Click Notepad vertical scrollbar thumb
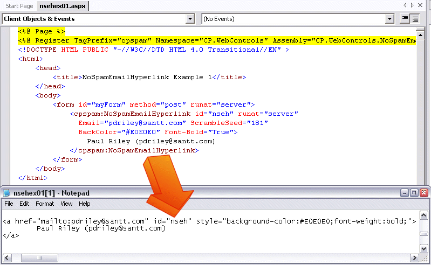 click(x=424, y=234)
